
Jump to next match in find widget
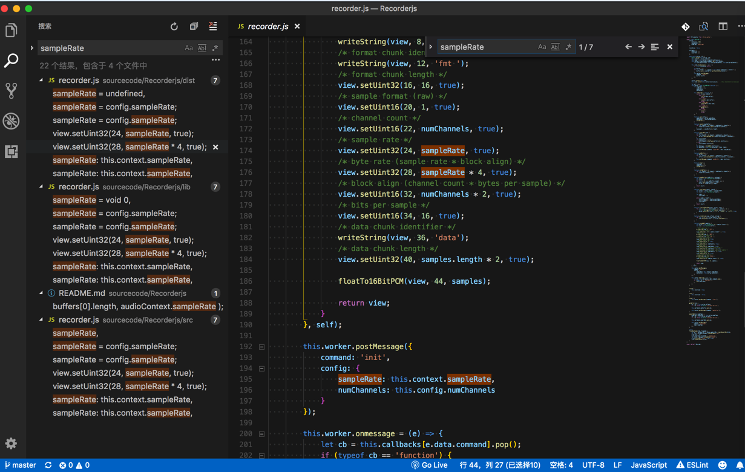click(642, 47)
